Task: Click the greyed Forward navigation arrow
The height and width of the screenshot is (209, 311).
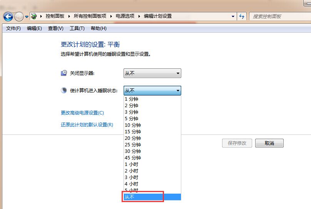Action: point(19,17)
